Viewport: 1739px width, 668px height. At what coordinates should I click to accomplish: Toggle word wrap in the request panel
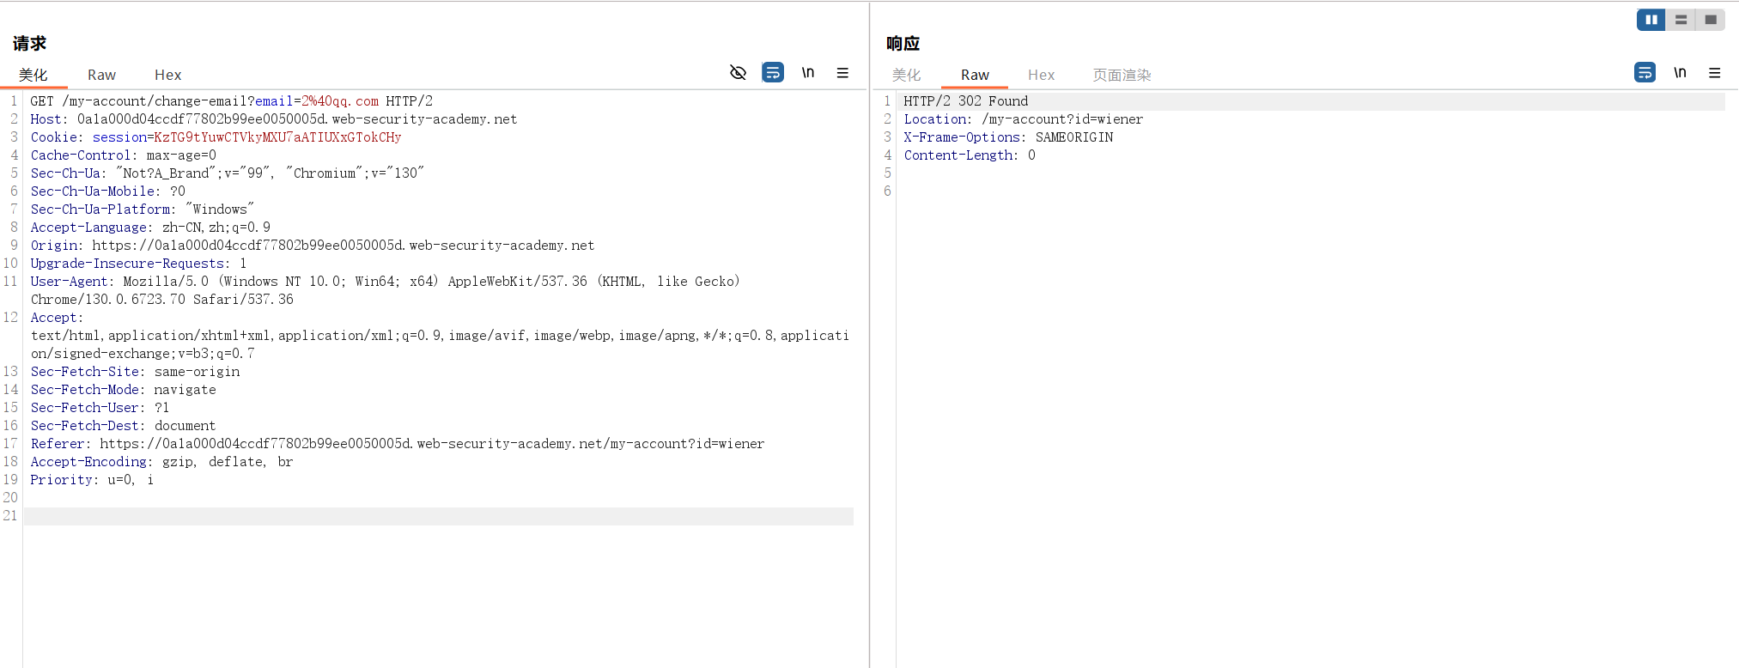point(773,73)
